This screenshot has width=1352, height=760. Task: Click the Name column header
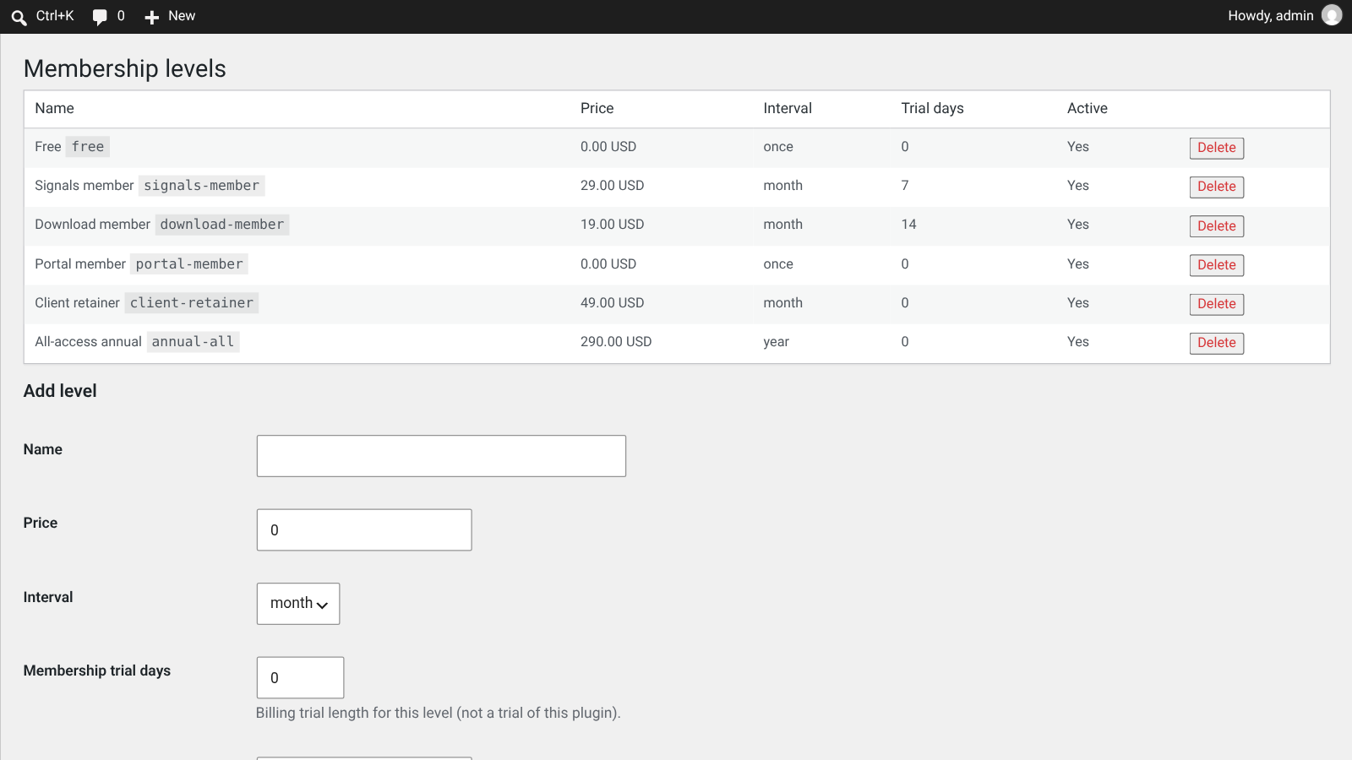(x=54, y=108)
